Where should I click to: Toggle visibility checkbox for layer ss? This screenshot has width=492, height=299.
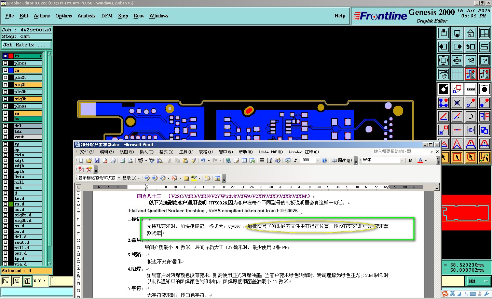tap(5, 113)
